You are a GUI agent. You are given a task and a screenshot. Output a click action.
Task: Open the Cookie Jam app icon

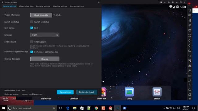click(104, 92)
